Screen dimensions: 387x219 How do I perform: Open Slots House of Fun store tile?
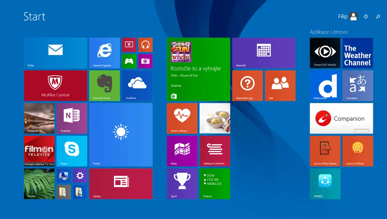pyautogui.click(x=198, y=69)
